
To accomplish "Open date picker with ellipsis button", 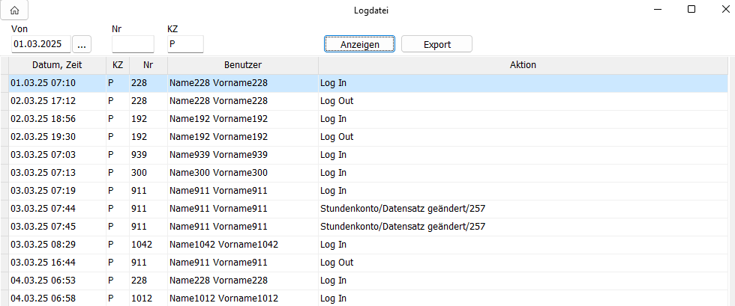I will pos(82,45).
